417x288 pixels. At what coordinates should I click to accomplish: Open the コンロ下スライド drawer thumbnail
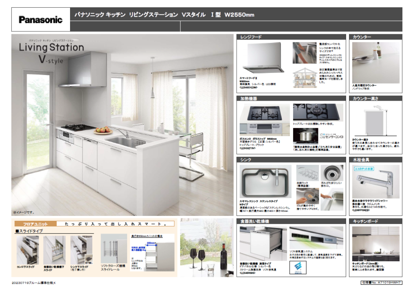(x=27, y=250)
